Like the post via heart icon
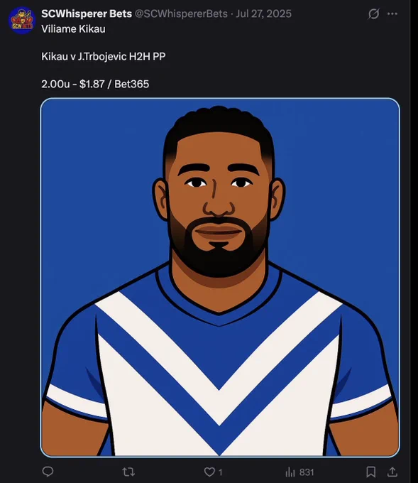Image resolution: width=418 pixels, height=483 pixels. pyautogui.click(x=209, y=472)
